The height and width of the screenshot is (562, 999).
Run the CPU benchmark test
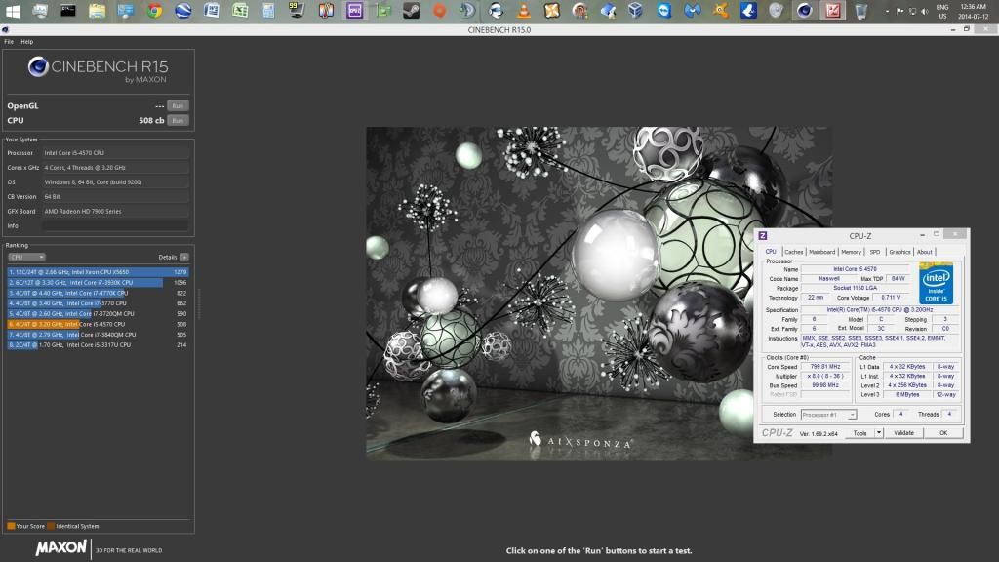pyautogui.click(x=178, y=120)
